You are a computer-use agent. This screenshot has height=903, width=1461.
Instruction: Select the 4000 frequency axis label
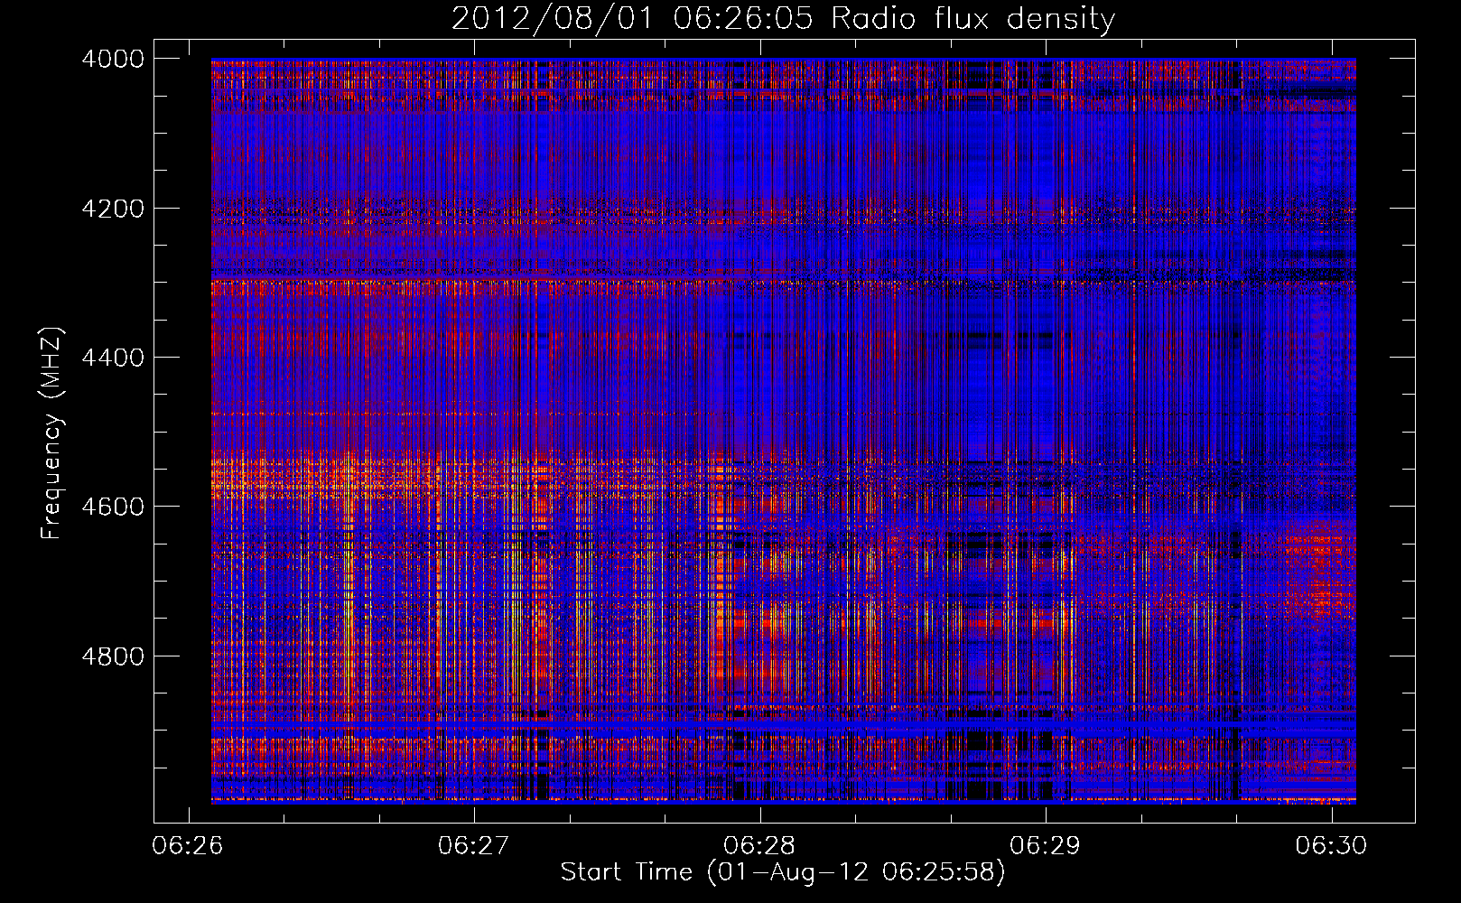(113, 59)
